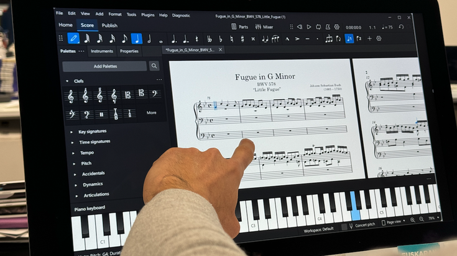Expand the Accidentals palette

click(75, 175)
